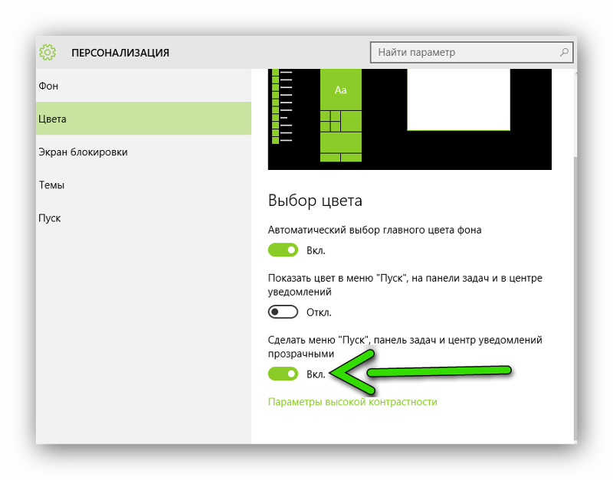Click "Автоматический выбор главного цвета фона" label

pyautogui.click(x=375, y=230)
